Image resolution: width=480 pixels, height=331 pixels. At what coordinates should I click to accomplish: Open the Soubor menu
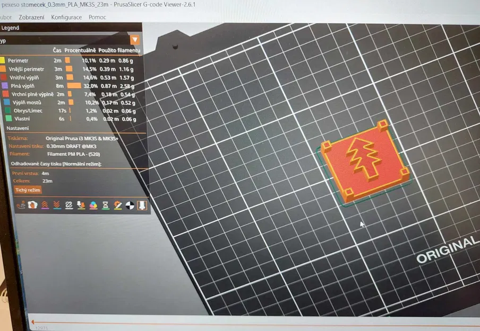[x=5, y=17]
